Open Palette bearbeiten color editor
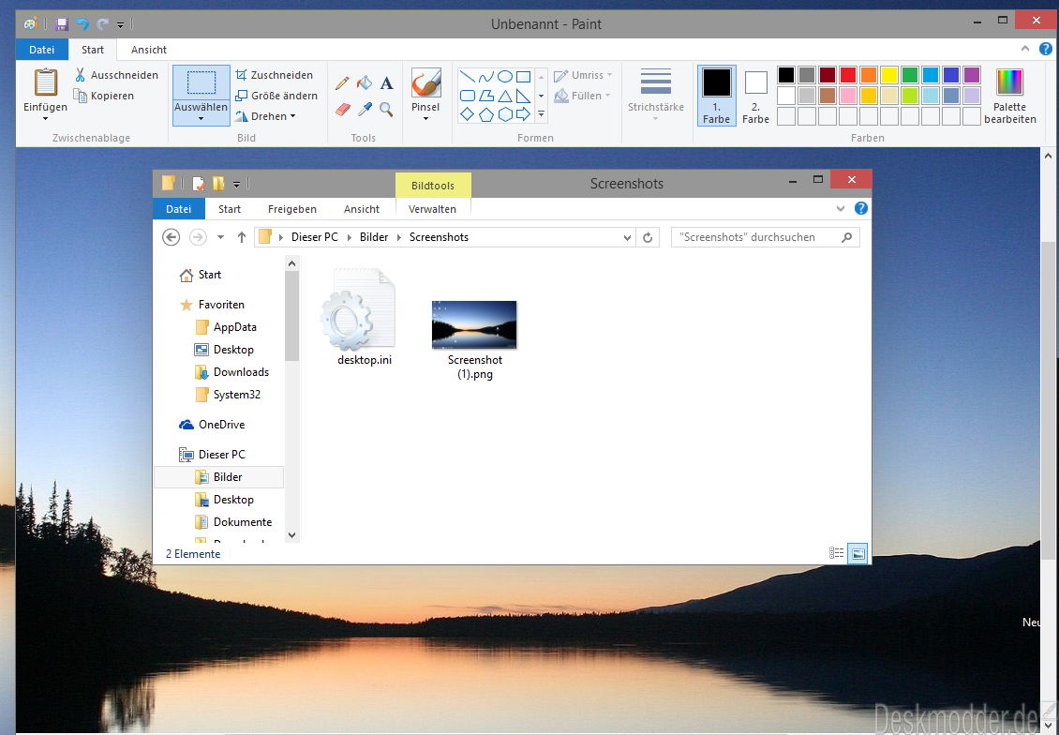 click(x=1009, y=96)
